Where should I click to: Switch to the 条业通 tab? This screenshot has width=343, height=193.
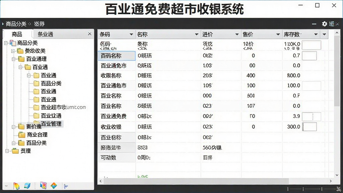click(x=45, y=35)
